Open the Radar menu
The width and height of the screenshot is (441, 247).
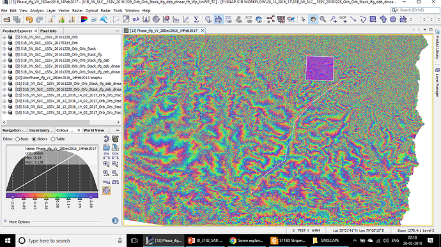point(105,11)
